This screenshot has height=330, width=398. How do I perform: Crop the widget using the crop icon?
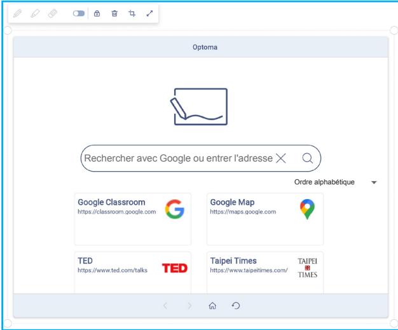(x=132, y=13)
